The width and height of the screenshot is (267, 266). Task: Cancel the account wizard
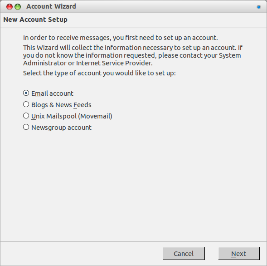coord(184,254)
